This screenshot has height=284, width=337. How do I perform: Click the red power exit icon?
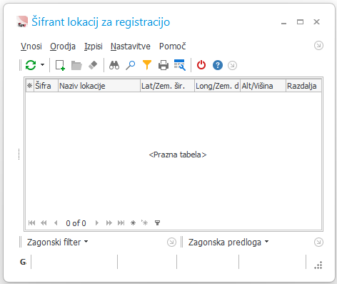(201, 65)
